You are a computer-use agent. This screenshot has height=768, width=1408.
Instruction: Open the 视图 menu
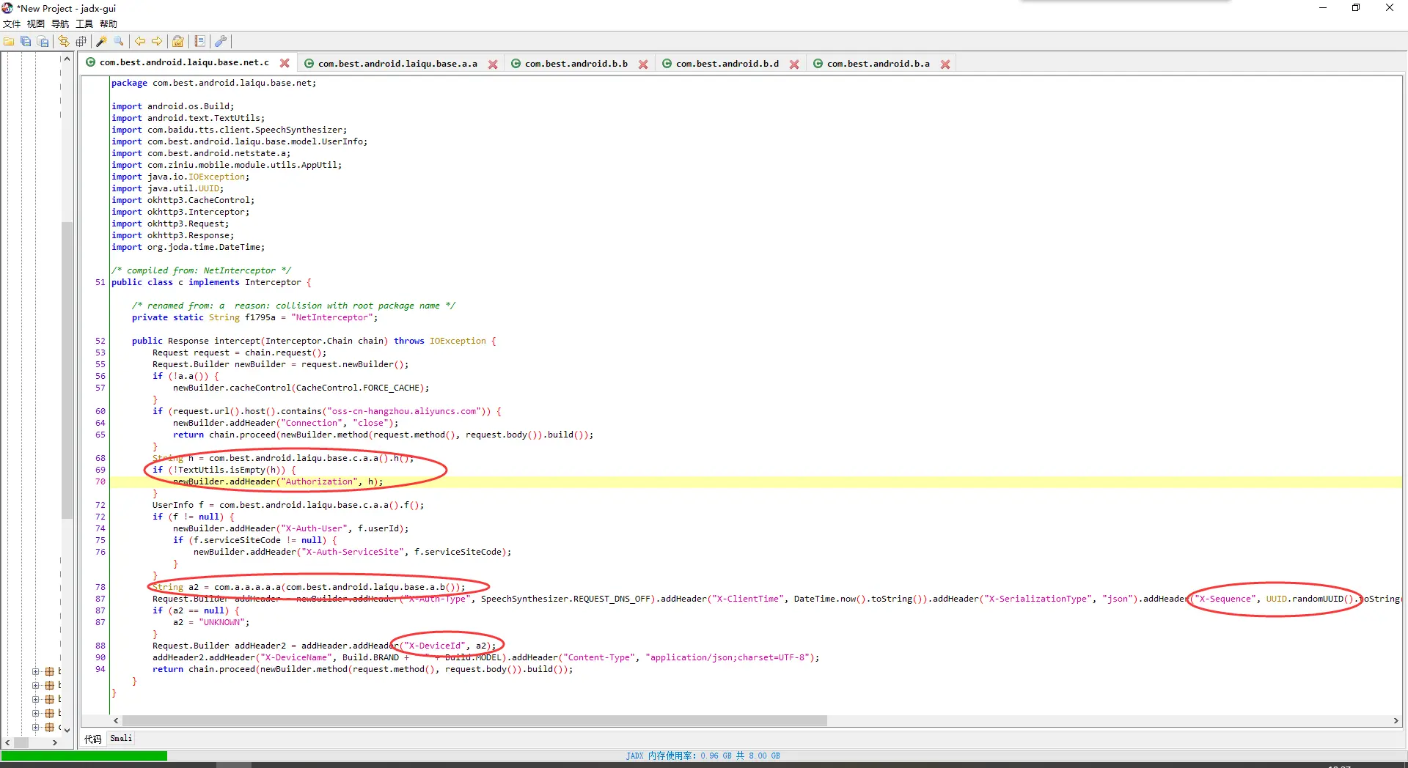click(36, 24)
